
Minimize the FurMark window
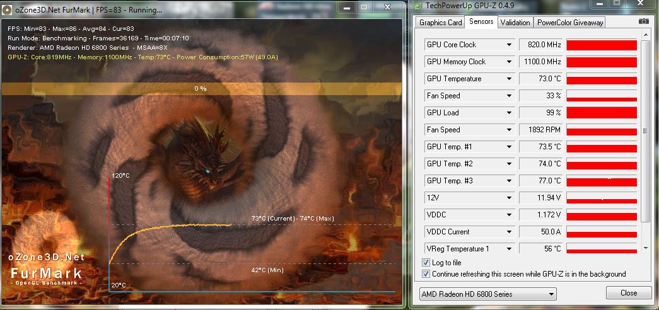[x=347, y=8]
